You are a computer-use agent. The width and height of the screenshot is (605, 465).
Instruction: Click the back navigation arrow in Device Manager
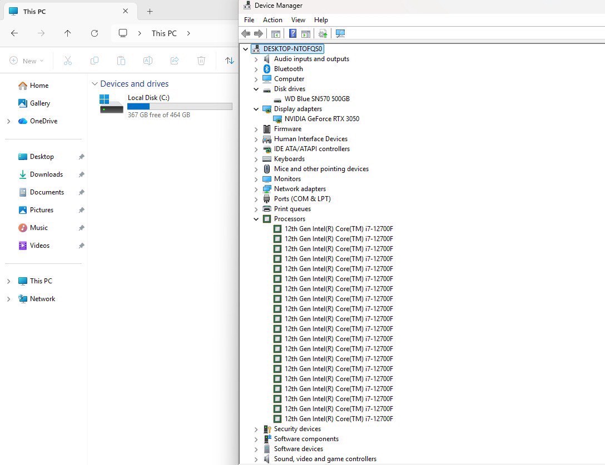tap(246, 33)
